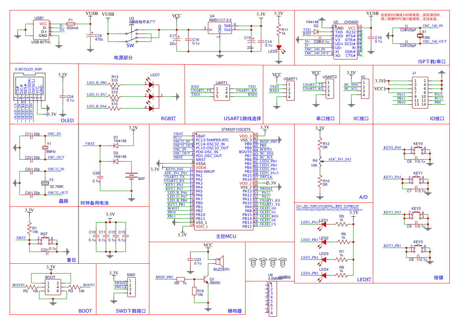This screenshot has height=325, width=459.
Task: Select the U3 self-locking switch SW
Action: 132,35
